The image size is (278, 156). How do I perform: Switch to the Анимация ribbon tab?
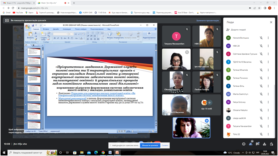click(67, 29)
